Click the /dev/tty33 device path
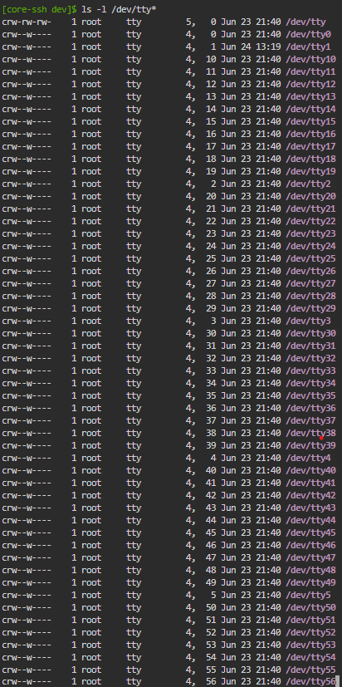 (x=310, y=371)
